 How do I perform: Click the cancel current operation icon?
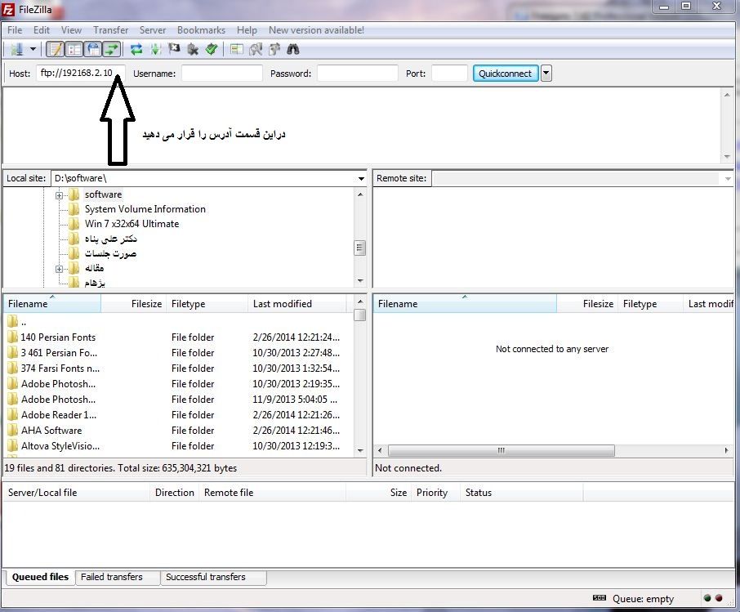pos(174,49)
